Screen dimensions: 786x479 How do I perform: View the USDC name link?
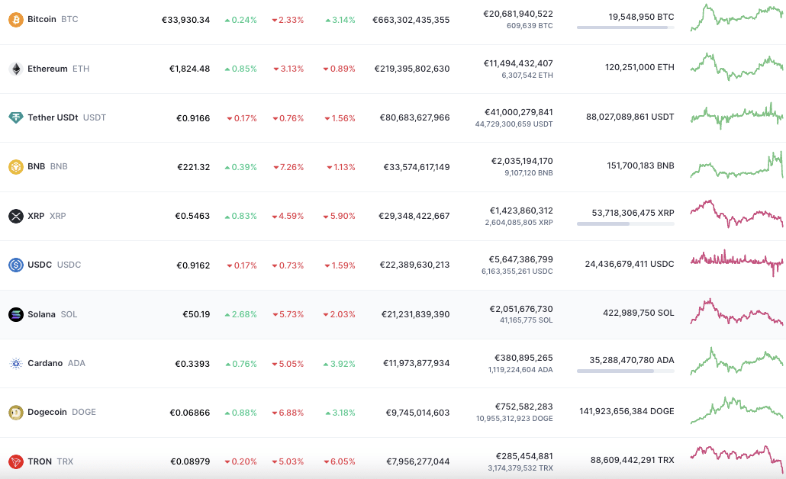[x=40, y=265]
